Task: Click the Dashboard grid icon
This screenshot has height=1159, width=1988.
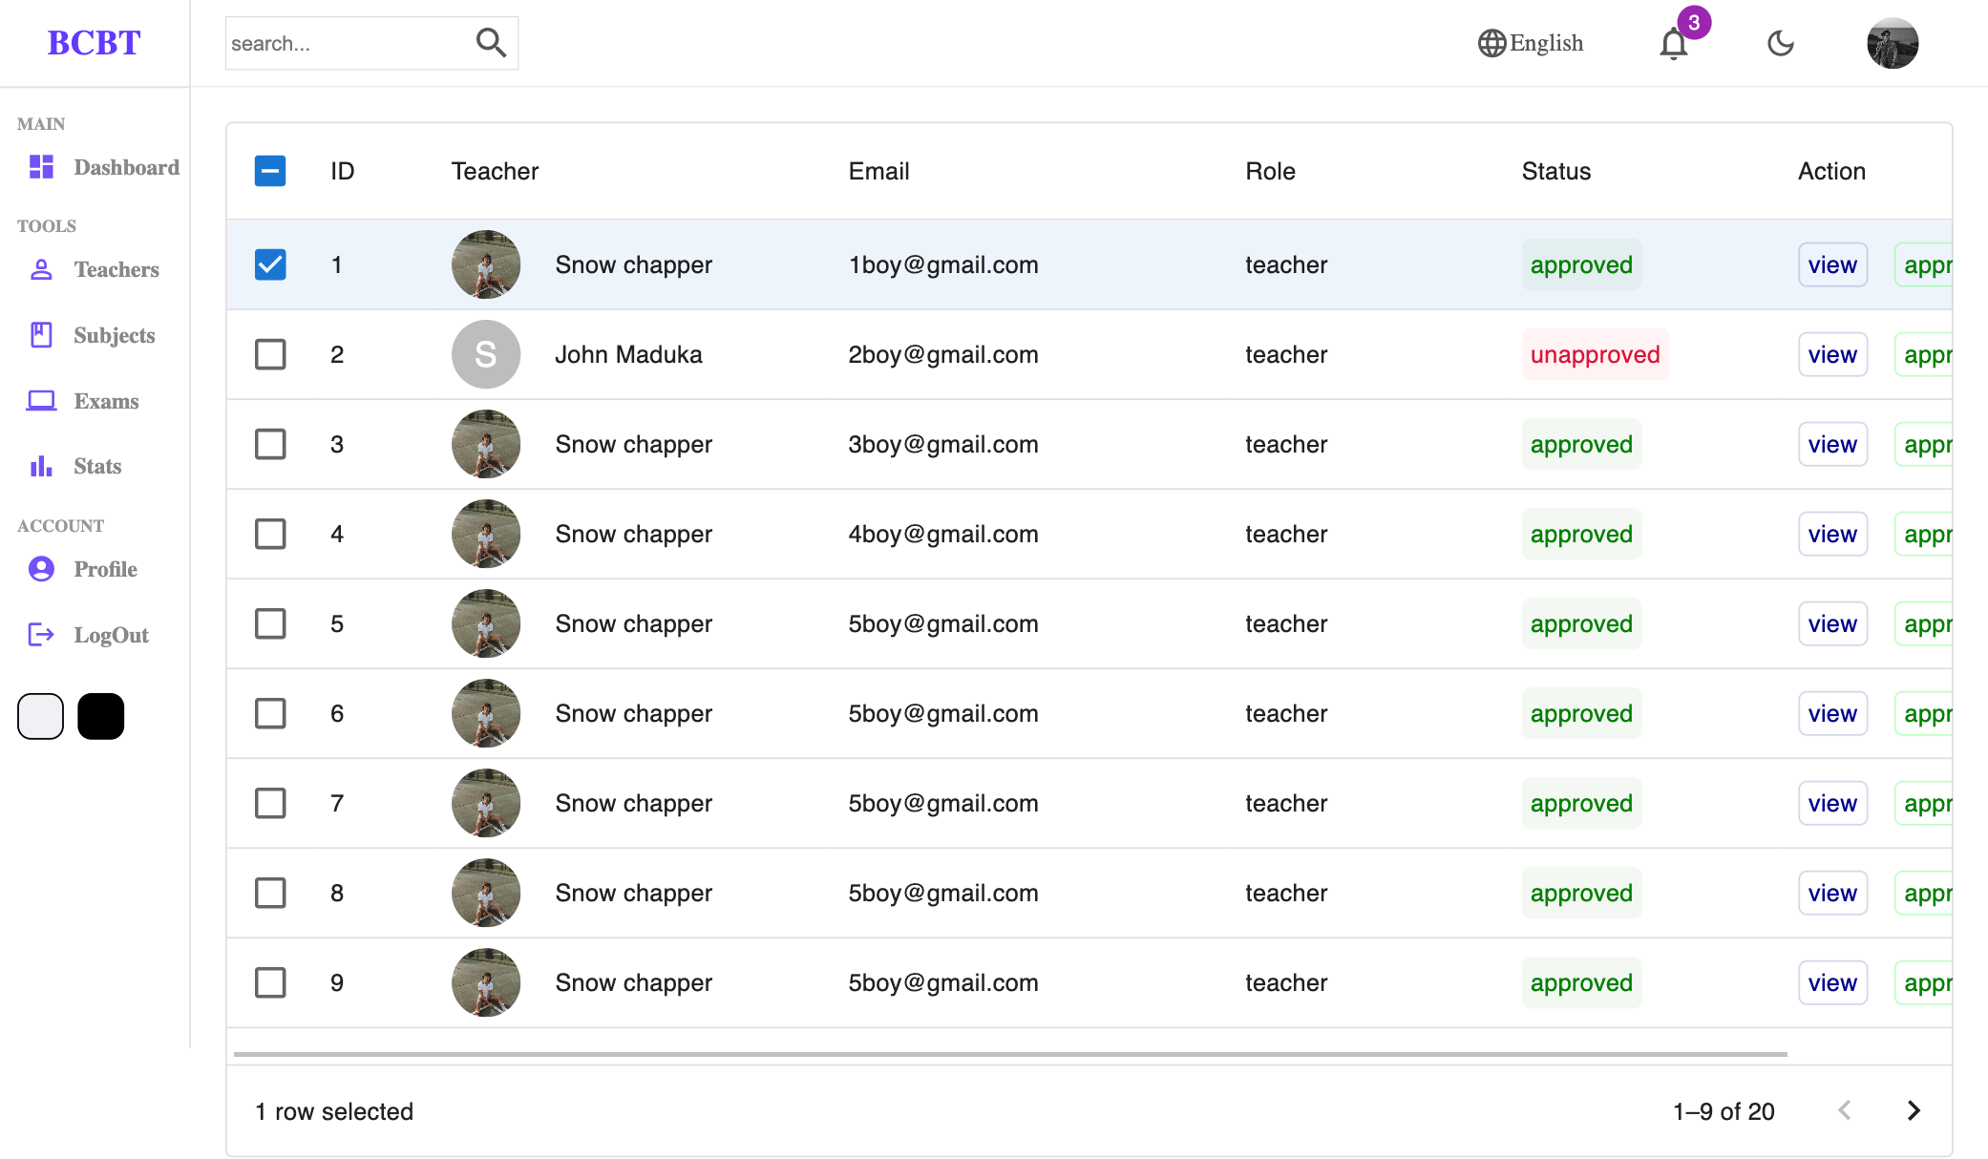Action: coord(41,167)
